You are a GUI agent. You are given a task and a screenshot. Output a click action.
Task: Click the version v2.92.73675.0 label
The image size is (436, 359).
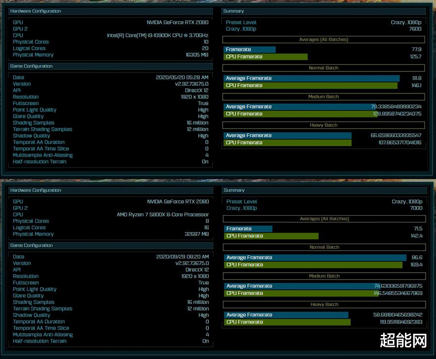pyautogui.click(x=191, y=84)
